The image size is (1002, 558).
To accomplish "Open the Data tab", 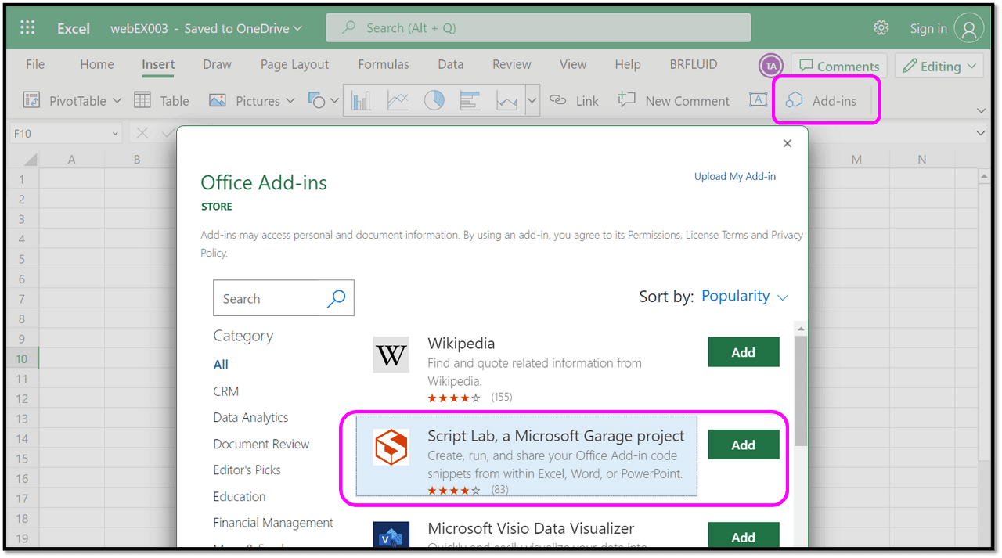I will point(450,64).
